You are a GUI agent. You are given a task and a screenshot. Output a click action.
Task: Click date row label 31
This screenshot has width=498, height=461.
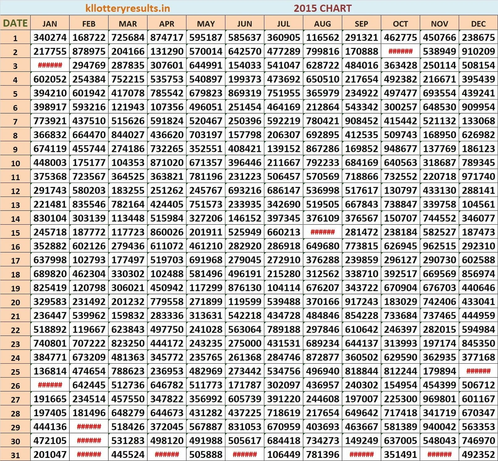click(15, 454)
